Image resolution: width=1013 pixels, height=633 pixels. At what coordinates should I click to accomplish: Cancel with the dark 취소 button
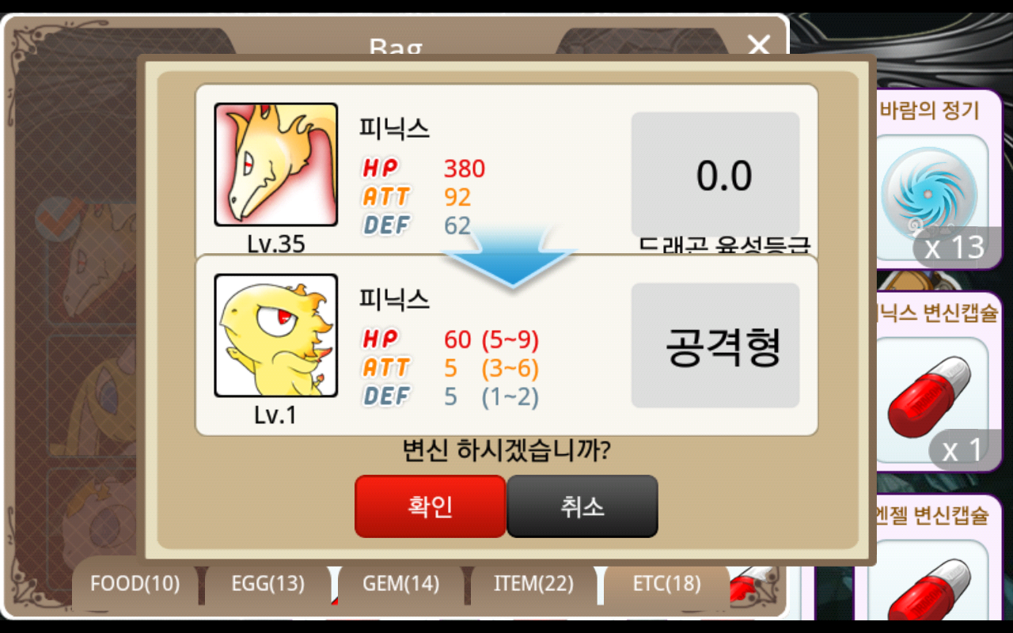(x=582, y=506)
